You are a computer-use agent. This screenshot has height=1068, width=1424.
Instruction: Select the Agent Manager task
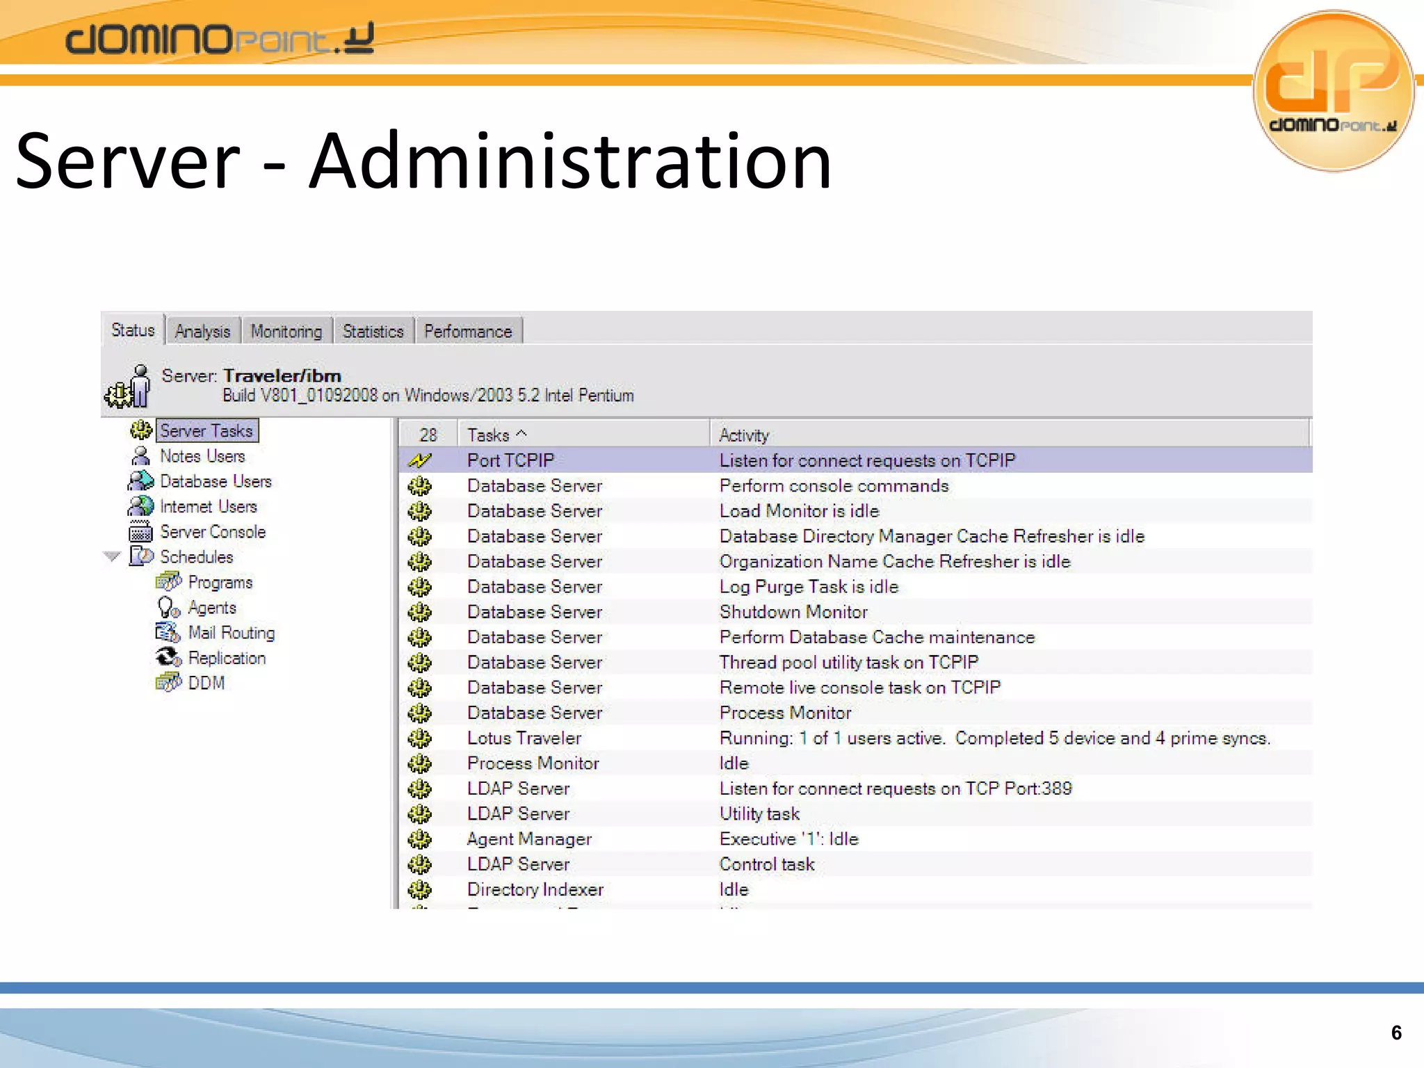[529, 839]
